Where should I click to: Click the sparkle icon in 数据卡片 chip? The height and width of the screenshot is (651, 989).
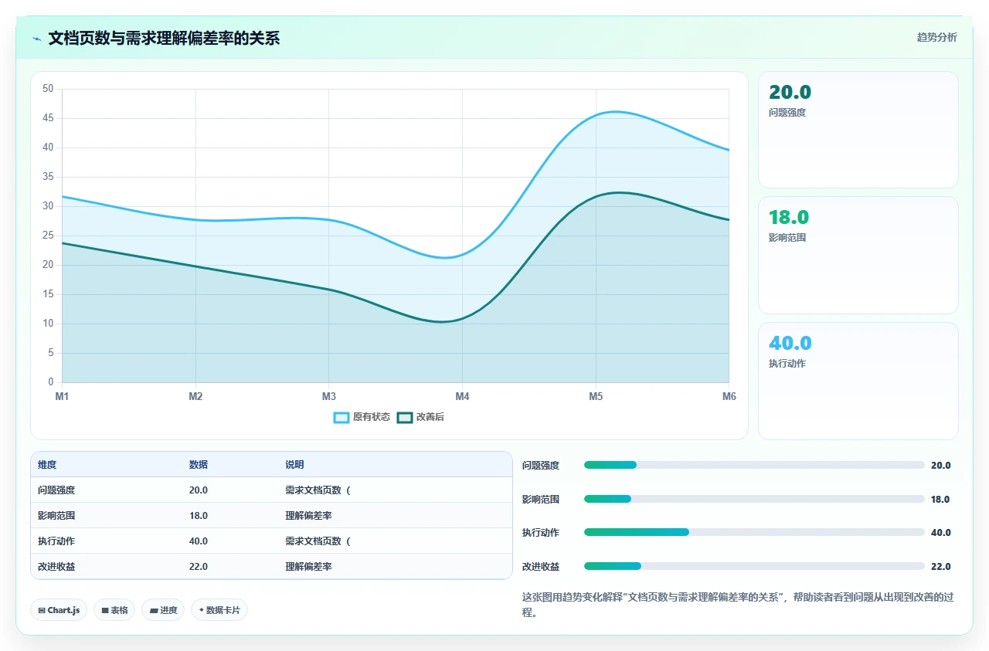(x=202, y=610)
